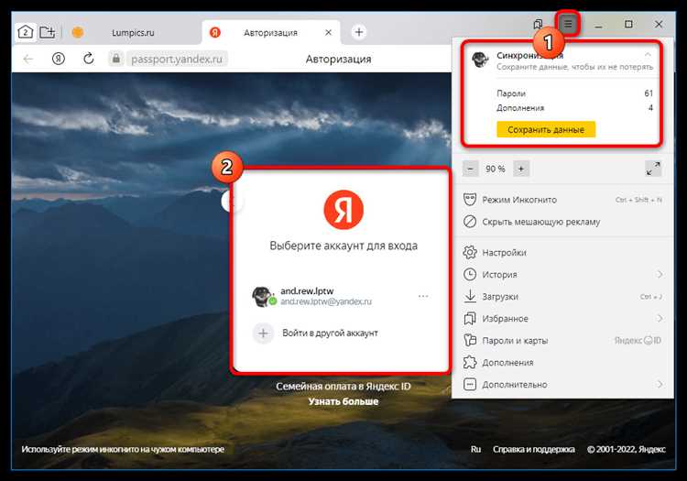The height and width of the screenshot is (481, 687).
Task: Click the fullscreen mode icon in menu
Action: click(x=652, y=169)
